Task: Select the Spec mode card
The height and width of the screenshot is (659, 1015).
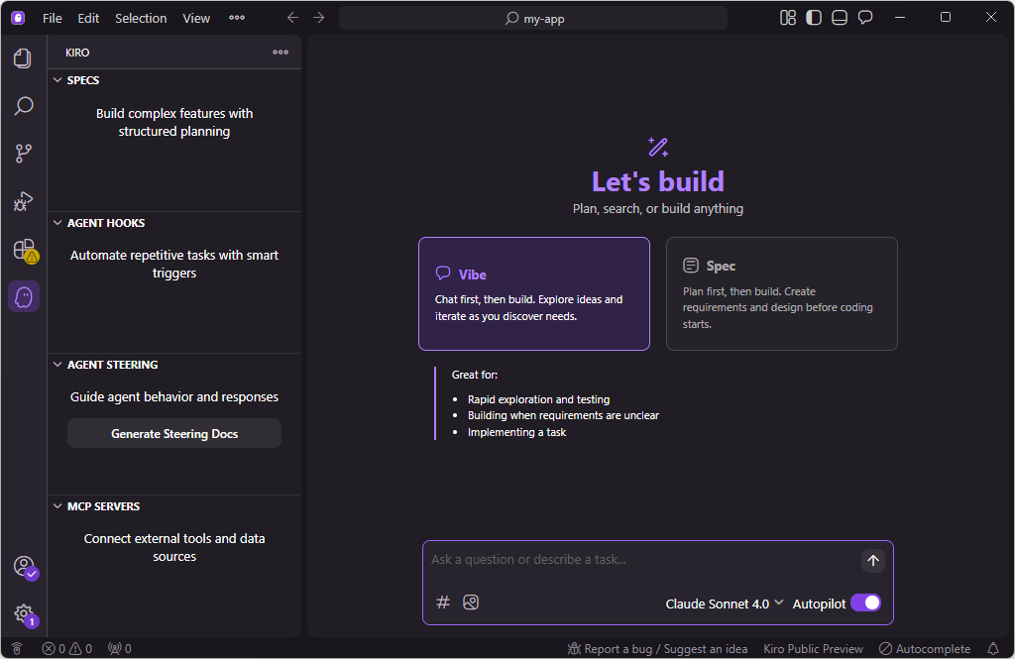Action: click(x=781, y=293)
